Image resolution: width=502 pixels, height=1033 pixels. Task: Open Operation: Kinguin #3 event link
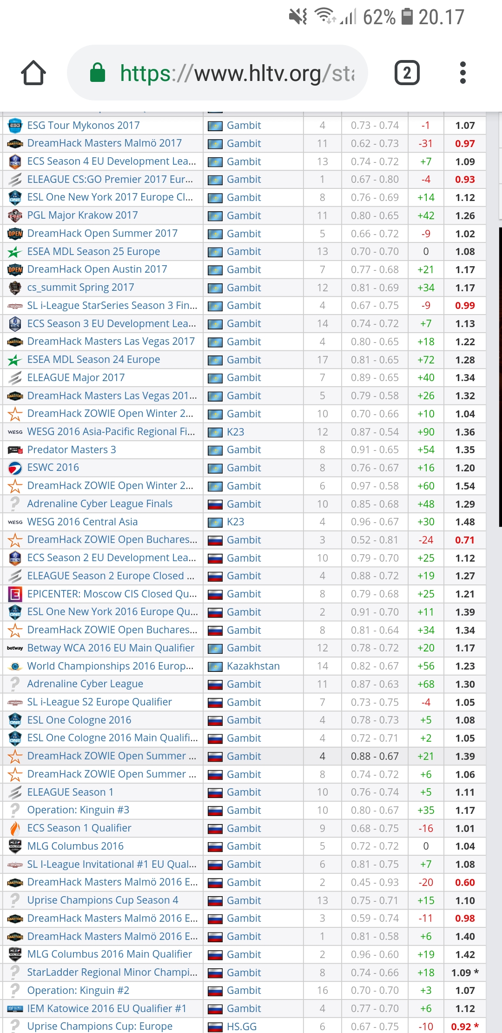click(79, 810)
